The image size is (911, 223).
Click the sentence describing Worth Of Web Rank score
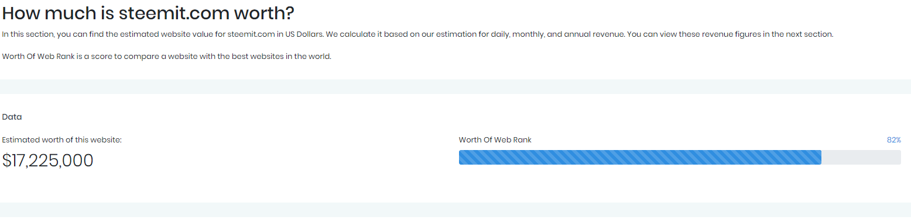[167, 57]
